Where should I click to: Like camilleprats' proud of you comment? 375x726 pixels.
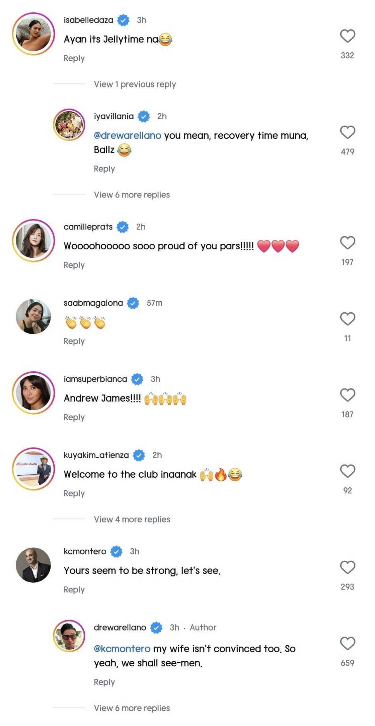point(347,243)
